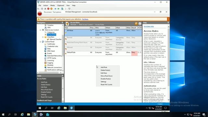This screenshot has width=208, height=117.
Task: Open the View menu
Action: point(68,6)
